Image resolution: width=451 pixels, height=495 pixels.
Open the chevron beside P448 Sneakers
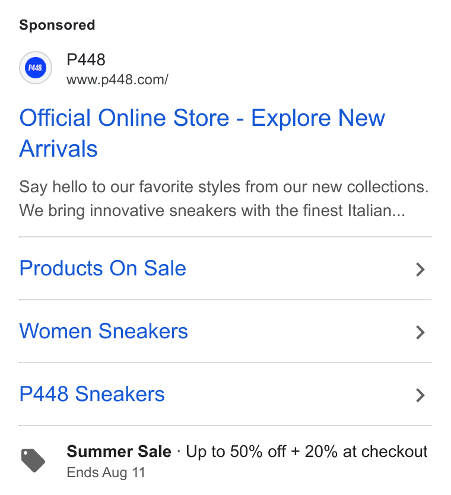(420, 395)
